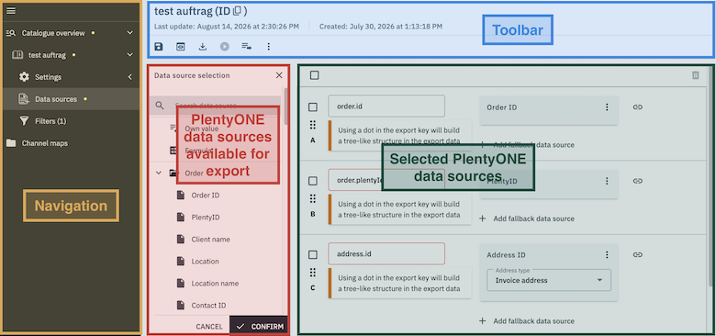716x336 pixels.
Task: Click the CANCEL button
Action: (209, 327)
